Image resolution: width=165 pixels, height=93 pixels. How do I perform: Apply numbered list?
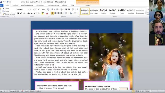tap(57, 10)
